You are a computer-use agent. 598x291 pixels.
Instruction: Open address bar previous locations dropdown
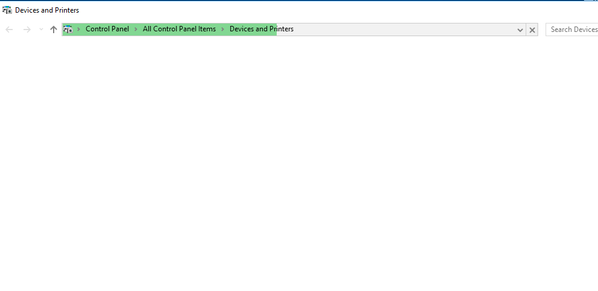(x=520, y=30)
